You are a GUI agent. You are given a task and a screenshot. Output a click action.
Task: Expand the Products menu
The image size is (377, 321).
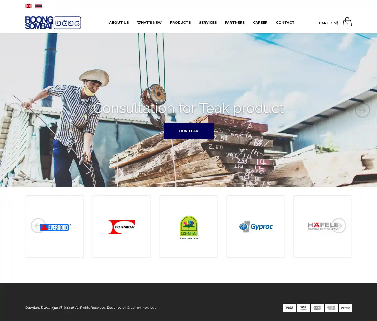click(180, 23)
